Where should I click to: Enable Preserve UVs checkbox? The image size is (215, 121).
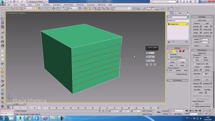coord(195,64)
